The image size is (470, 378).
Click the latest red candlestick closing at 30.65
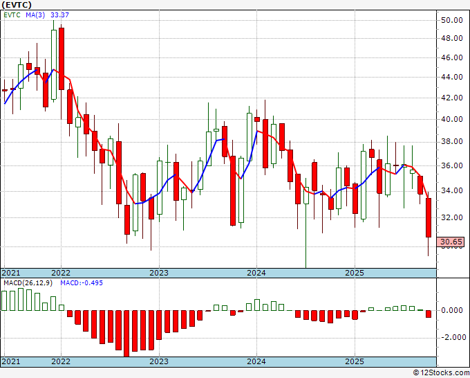tap(429, 217)
